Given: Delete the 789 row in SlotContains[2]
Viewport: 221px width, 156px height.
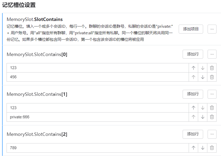Looking at the screenshot, I should (212, 148).
